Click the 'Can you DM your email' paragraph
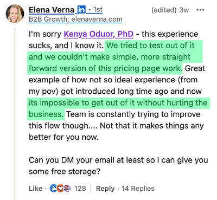The image size is (217, 200). point(118,166)
